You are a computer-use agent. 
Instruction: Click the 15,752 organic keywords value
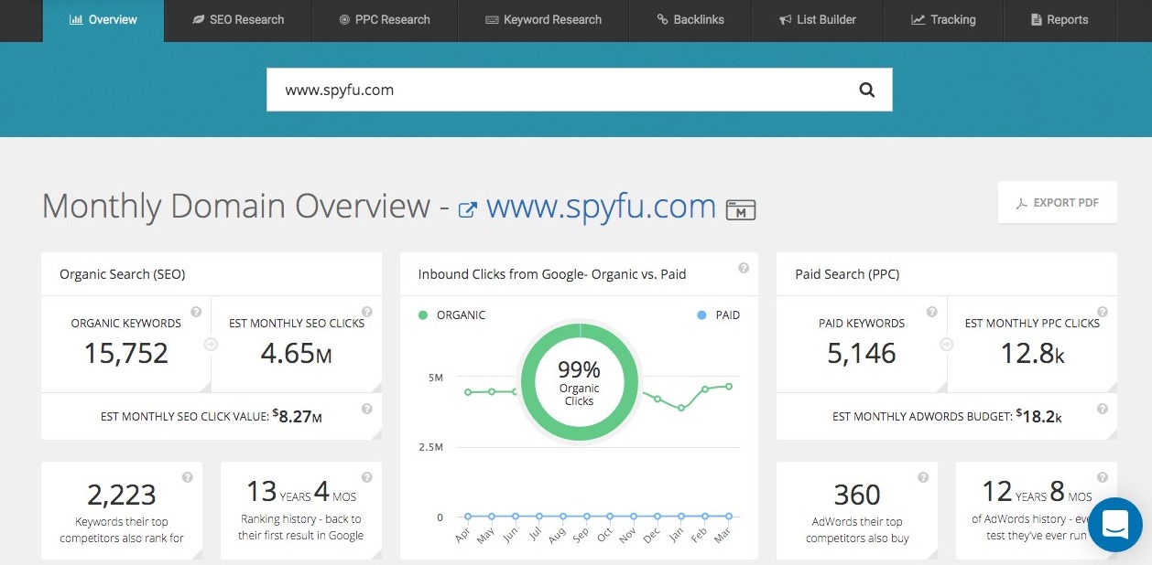coord(126,353)
